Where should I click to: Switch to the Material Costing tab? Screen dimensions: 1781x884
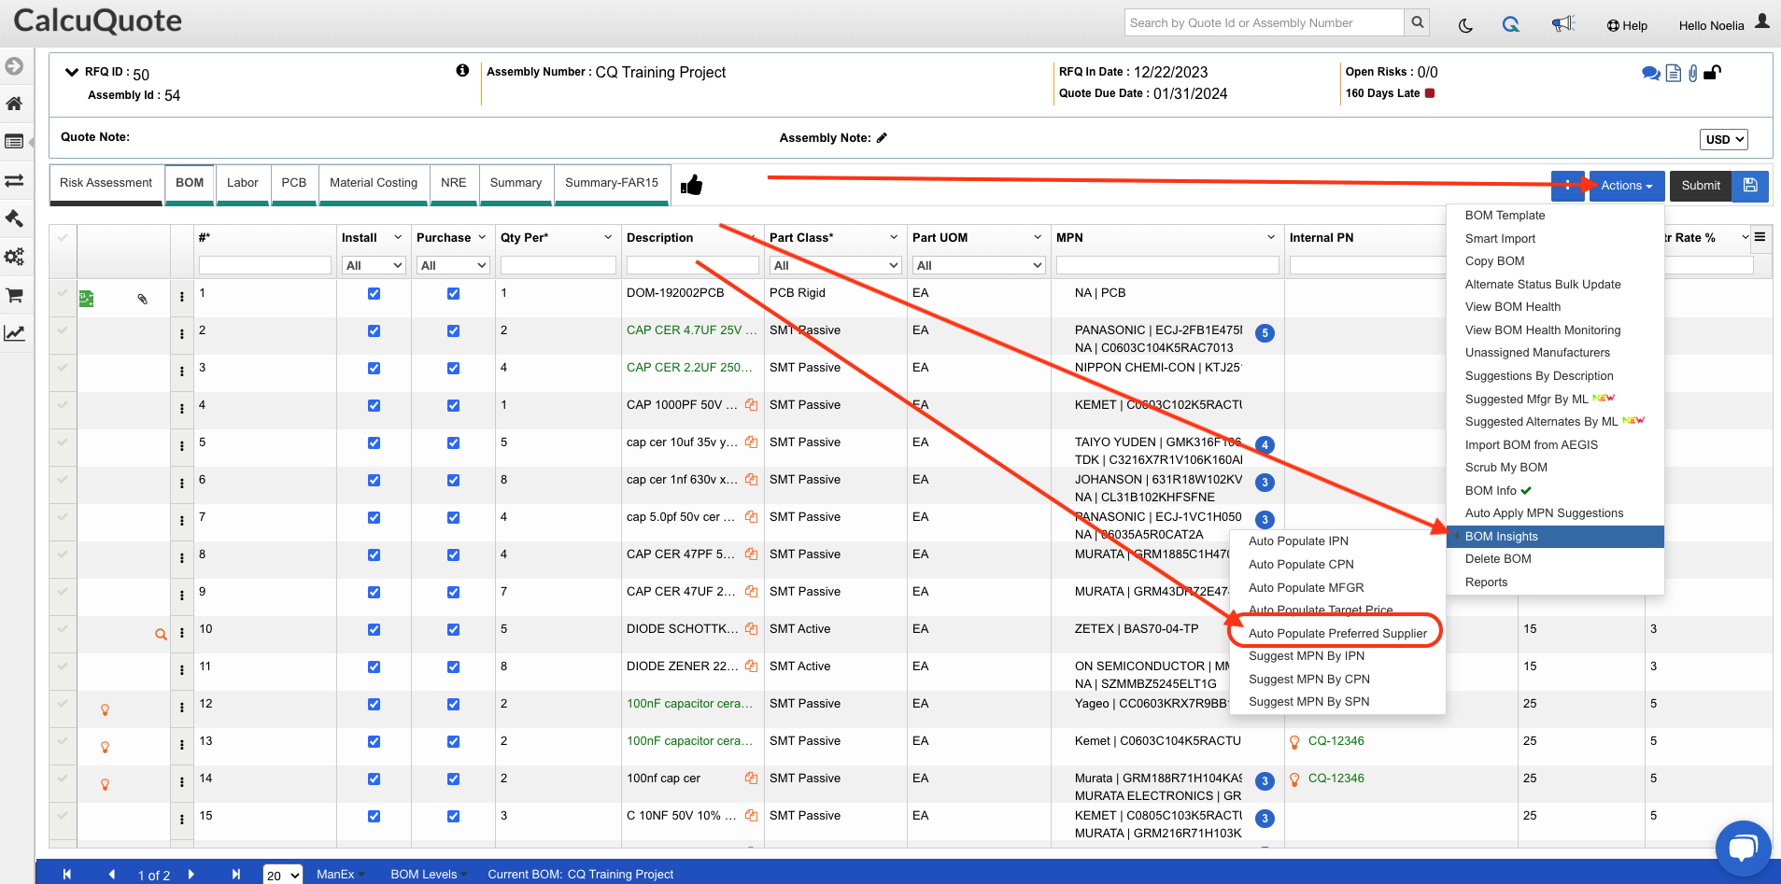pos(374,183)
